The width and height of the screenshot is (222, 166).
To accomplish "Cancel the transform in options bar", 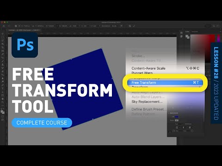I will coord(130,26).
